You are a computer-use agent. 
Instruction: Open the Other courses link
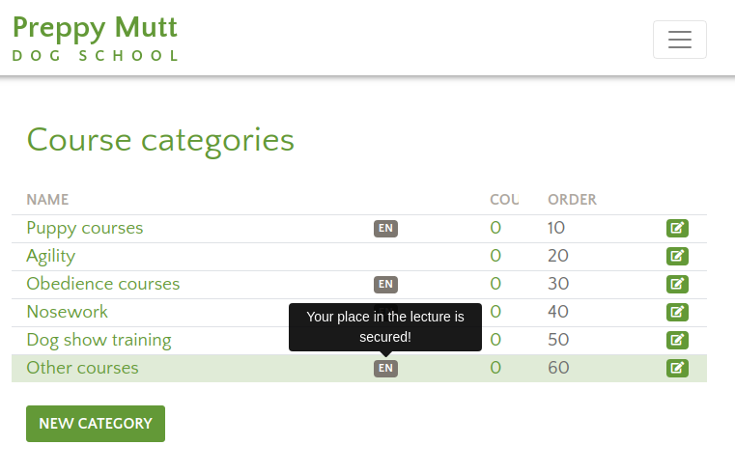82,369
